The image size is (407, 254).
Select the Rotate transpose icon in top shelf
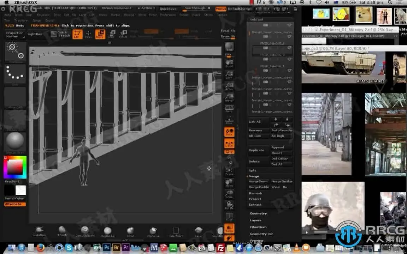[x=123, y=34]
